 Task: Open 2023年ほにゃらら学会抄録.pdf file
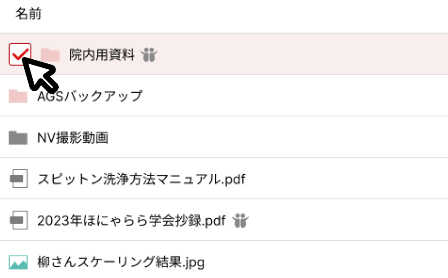[131, 220]
